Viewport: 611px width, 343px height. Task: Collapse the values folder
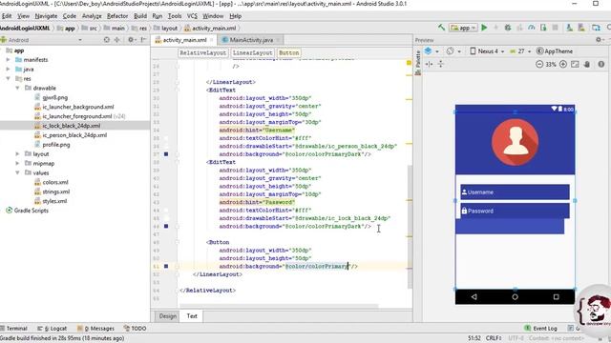(17, 172)
